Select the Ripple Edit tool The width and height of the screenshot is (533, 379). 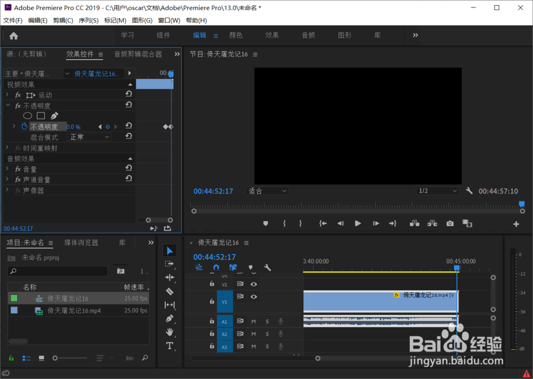coord(169,277)
